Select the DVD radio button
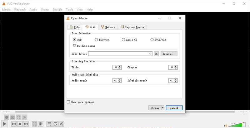Image resolution: width=250 pixels, height=128 pixels. click(74, 40)
